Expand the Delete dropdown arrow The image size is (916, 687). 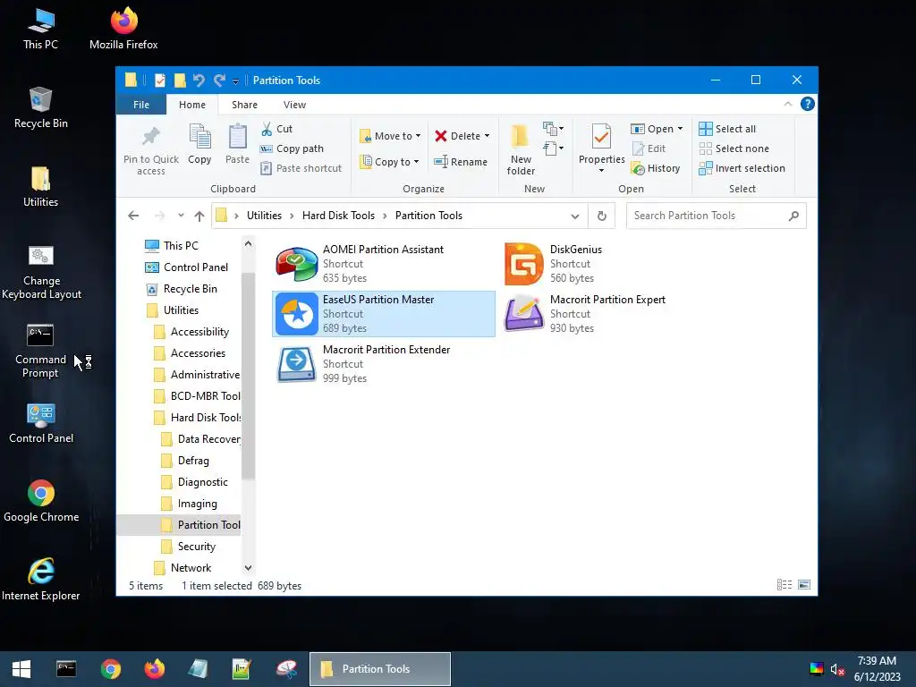487,136
